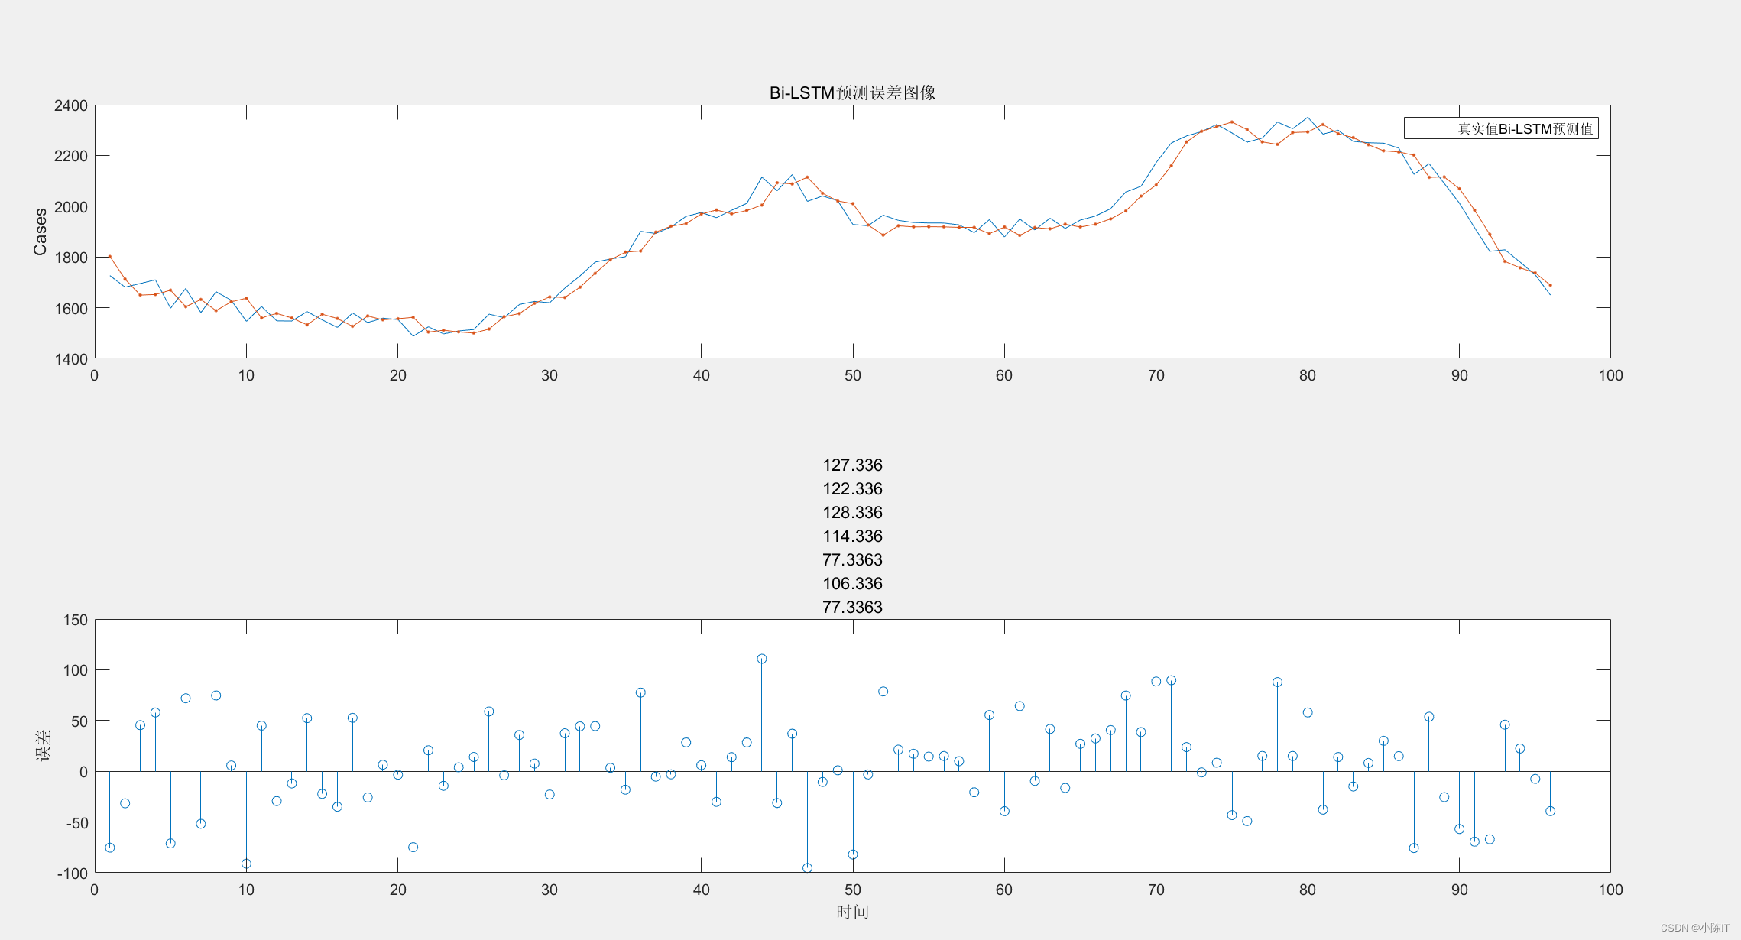
Task: Click the -100 tick on error plot
Action: coord(72,873)
